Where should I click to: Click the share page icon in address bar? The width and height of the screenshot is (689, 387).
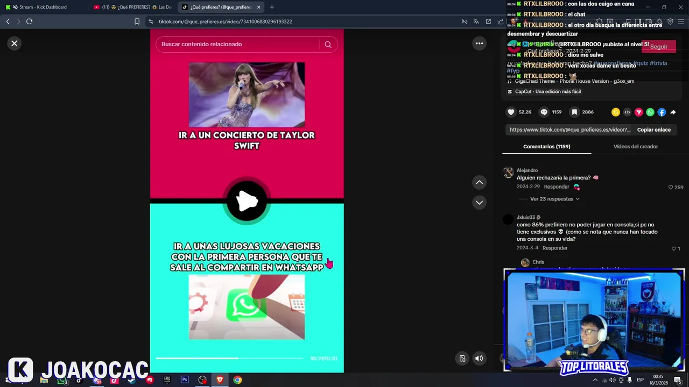tap(500, 21)
